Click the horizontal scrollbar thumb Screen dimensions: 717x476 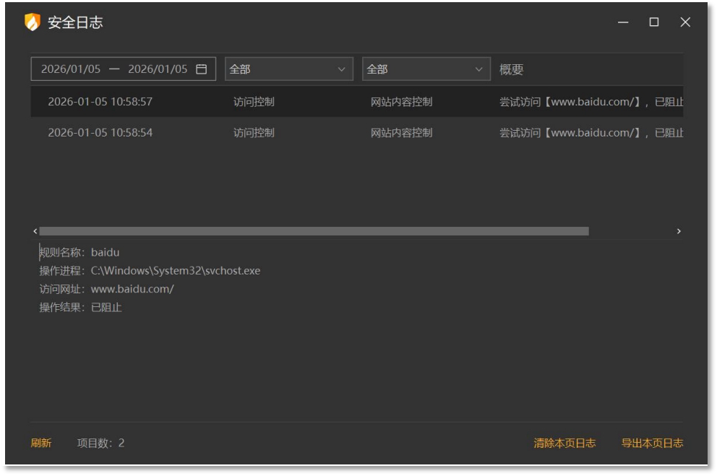(314, 231)
